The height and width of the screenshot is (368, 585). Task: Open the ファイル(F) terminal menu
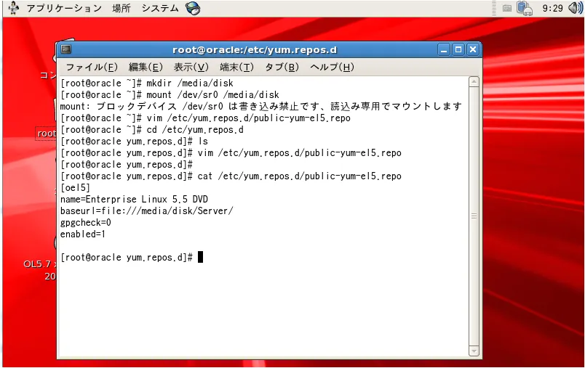coord(92,67)
